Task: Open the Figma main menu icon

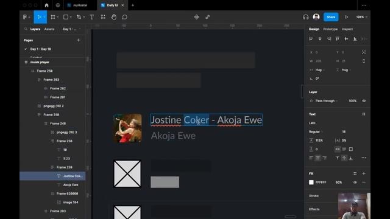Action: click(x=25, y=17)
